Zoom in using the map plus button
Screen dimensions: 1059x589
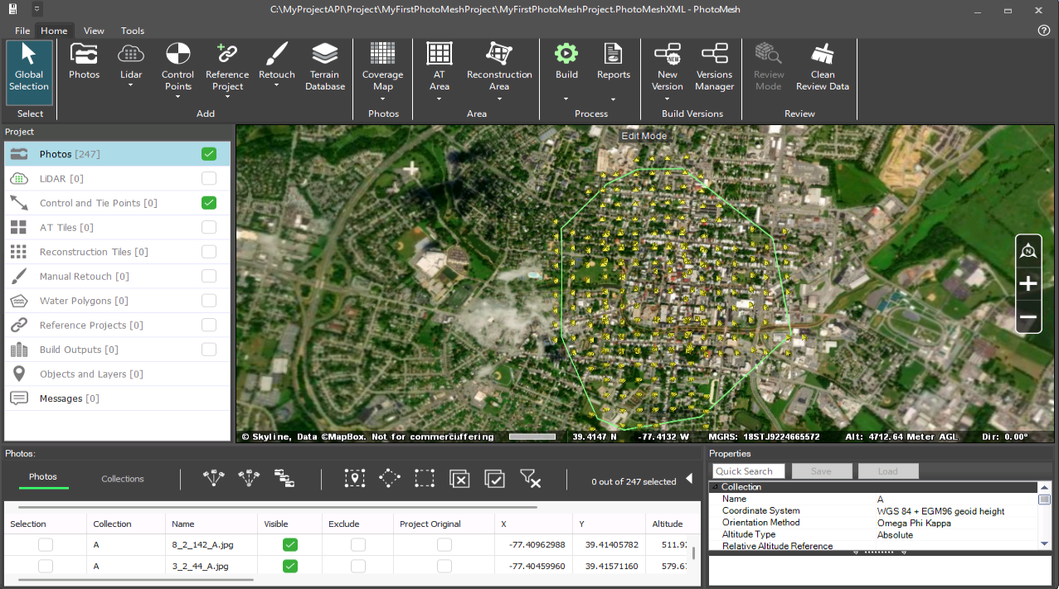pos(1028,284)
